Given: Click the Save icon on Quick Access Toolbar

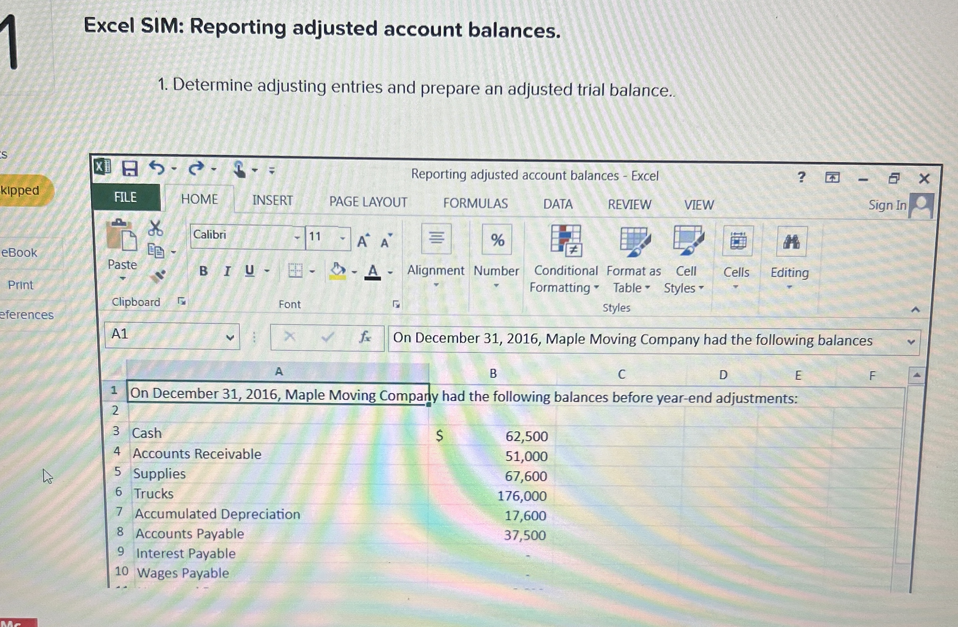Looking at the screenshot, I should [131, 169].
